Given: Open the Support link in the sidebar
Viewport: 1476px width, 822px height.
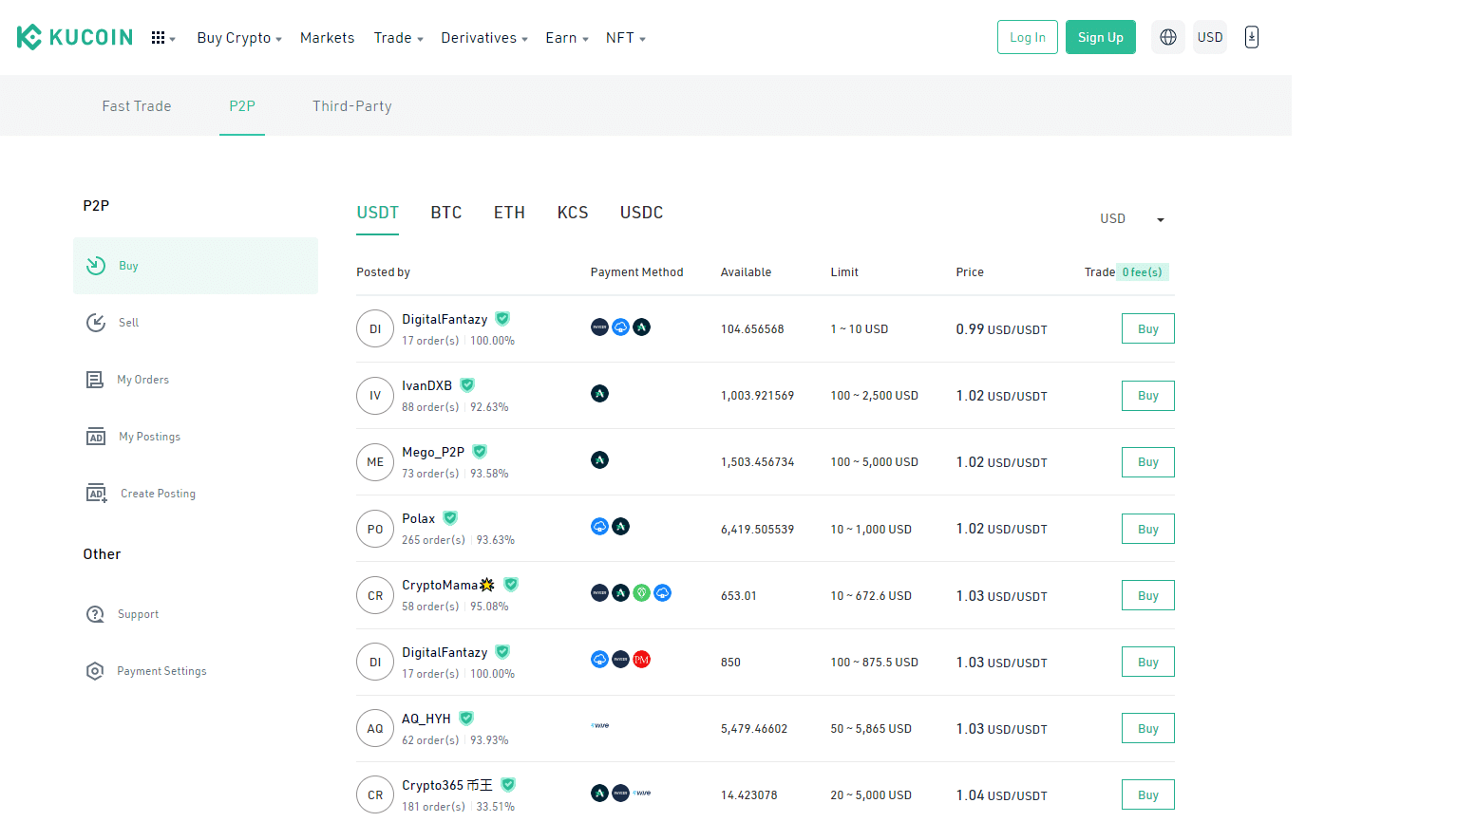Looking at the screenshot, I should 196,614.
